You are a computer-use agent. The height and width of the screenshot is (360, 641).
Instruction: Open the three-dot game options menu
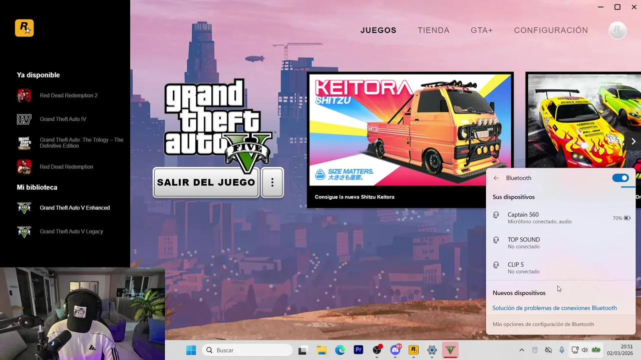(272, 182)
